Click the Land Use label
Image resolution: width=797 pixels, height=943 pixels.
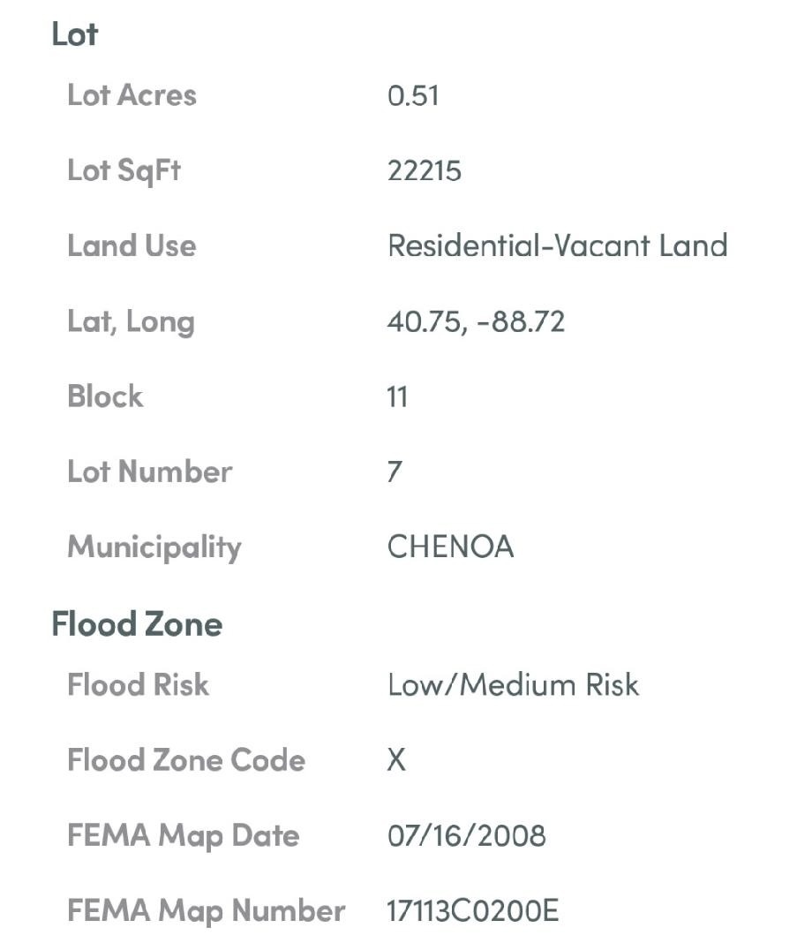click(132, 245)
